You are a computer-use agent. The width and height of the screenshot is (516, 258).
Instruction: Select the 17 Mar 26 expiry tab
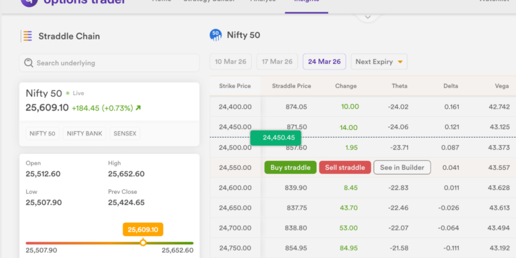click(277, 62)
